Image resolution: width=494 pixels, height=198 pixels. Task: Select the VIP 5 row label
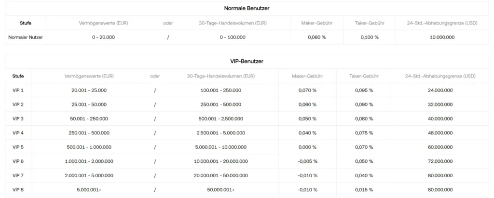[x=18, y=147]
